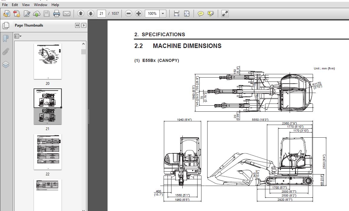Select the highlight text tool
Viewport: 349px width, 211px height.
click(x=211, y=14)
